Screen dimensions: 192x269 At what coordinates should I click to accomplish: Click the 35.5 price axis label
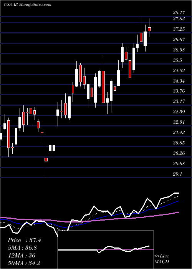click(x=177, y=60)
